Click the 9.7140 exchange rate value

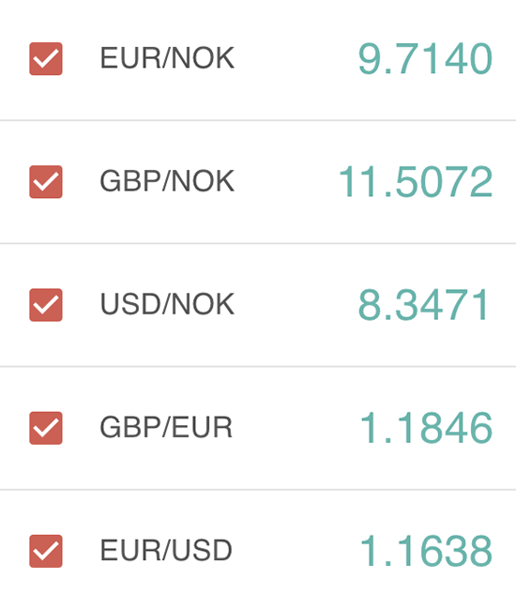pos(425,59)
